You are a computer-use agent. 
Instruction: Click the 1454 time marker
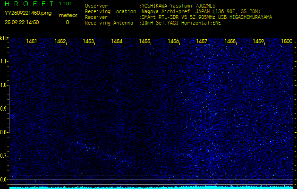click(x=117, y=41)
